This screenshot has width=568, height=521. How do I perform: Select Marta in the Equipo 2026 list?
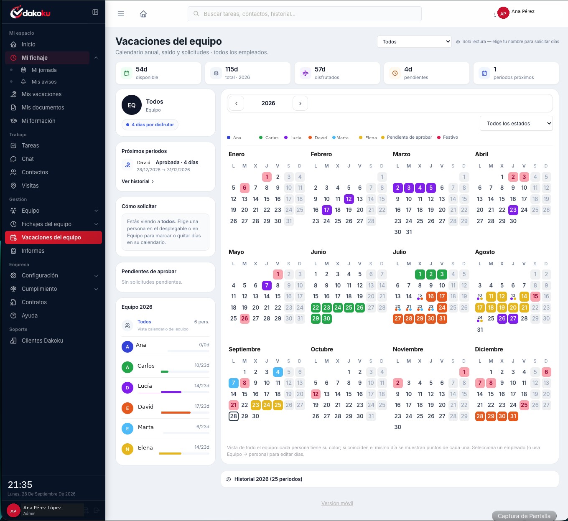tap(166, 428)
